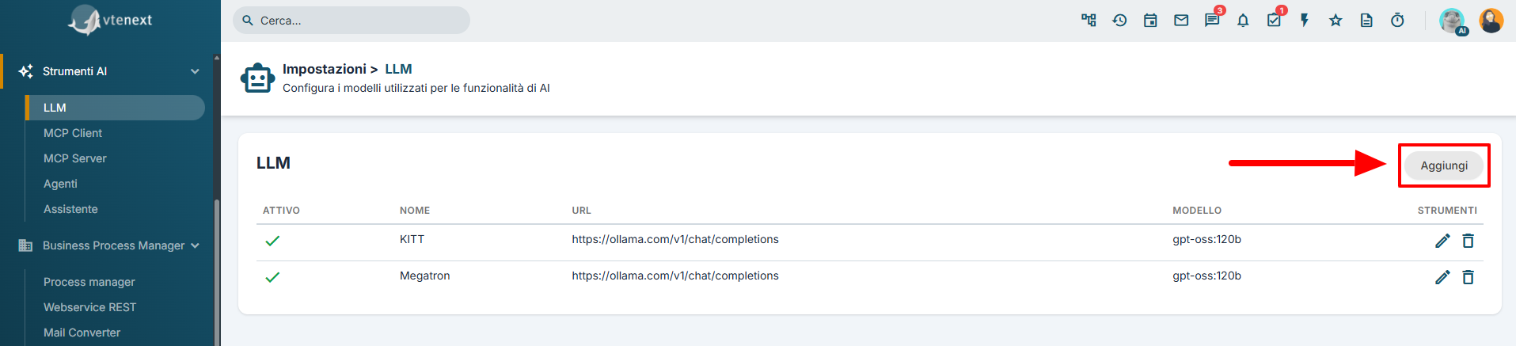Toggle the active checkmark for KITT
This screenshot has height=346, width=1516.
(x=272, y=241)
